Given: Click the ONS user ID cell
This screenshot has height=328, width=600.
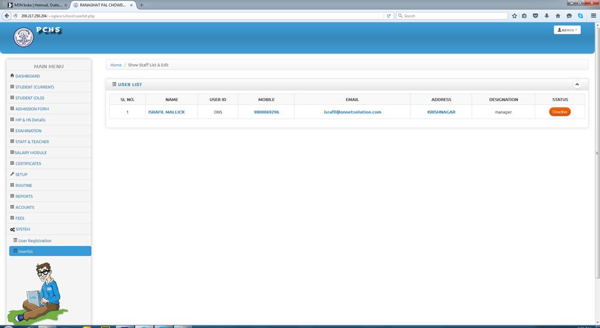Looking at the screenshot, I should click(218, 112).
